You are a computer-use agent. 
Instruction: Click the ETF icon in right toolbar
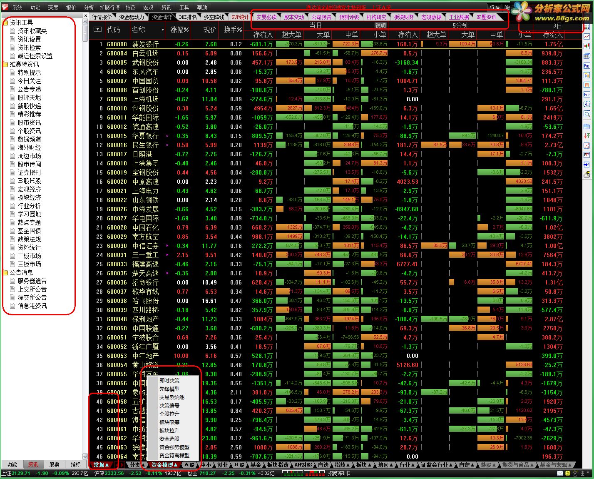pos(587,155)
